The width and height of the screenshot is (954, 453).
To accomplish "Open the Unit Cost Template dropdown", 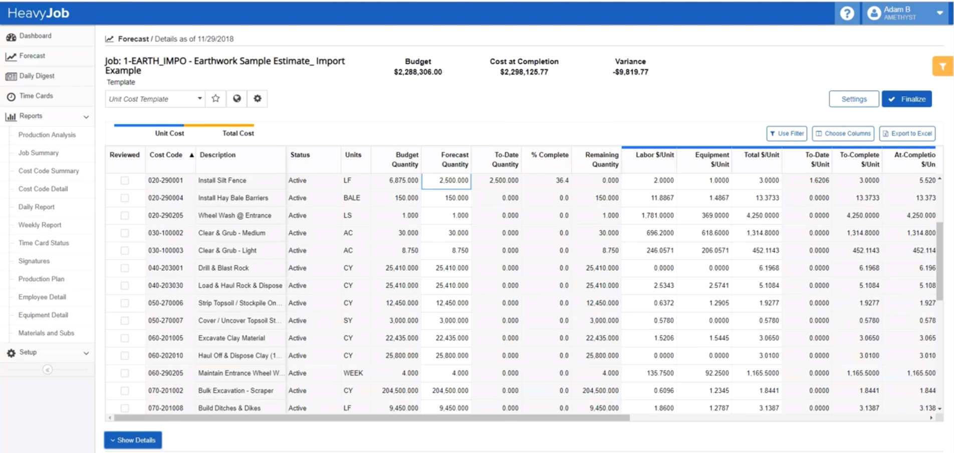I will click(199, 99).
